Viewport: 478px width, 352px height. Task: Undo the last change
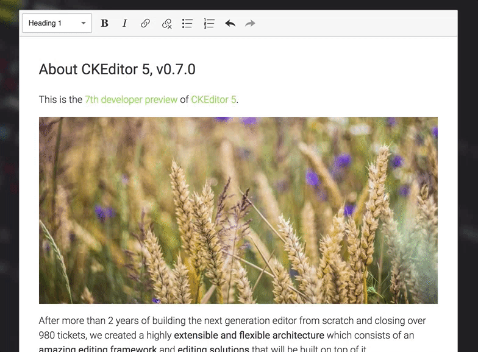pos(230,23)
